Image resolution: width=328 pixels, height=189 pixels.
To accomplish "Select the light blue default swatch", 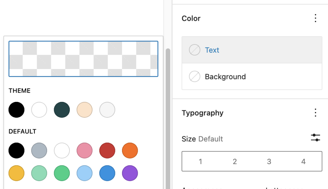I will coord(85,173).
